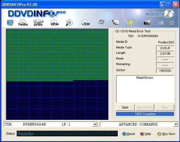The width and height of the screenshot is (180, 142).
Task: Click the Read value field
Action: 165,59
